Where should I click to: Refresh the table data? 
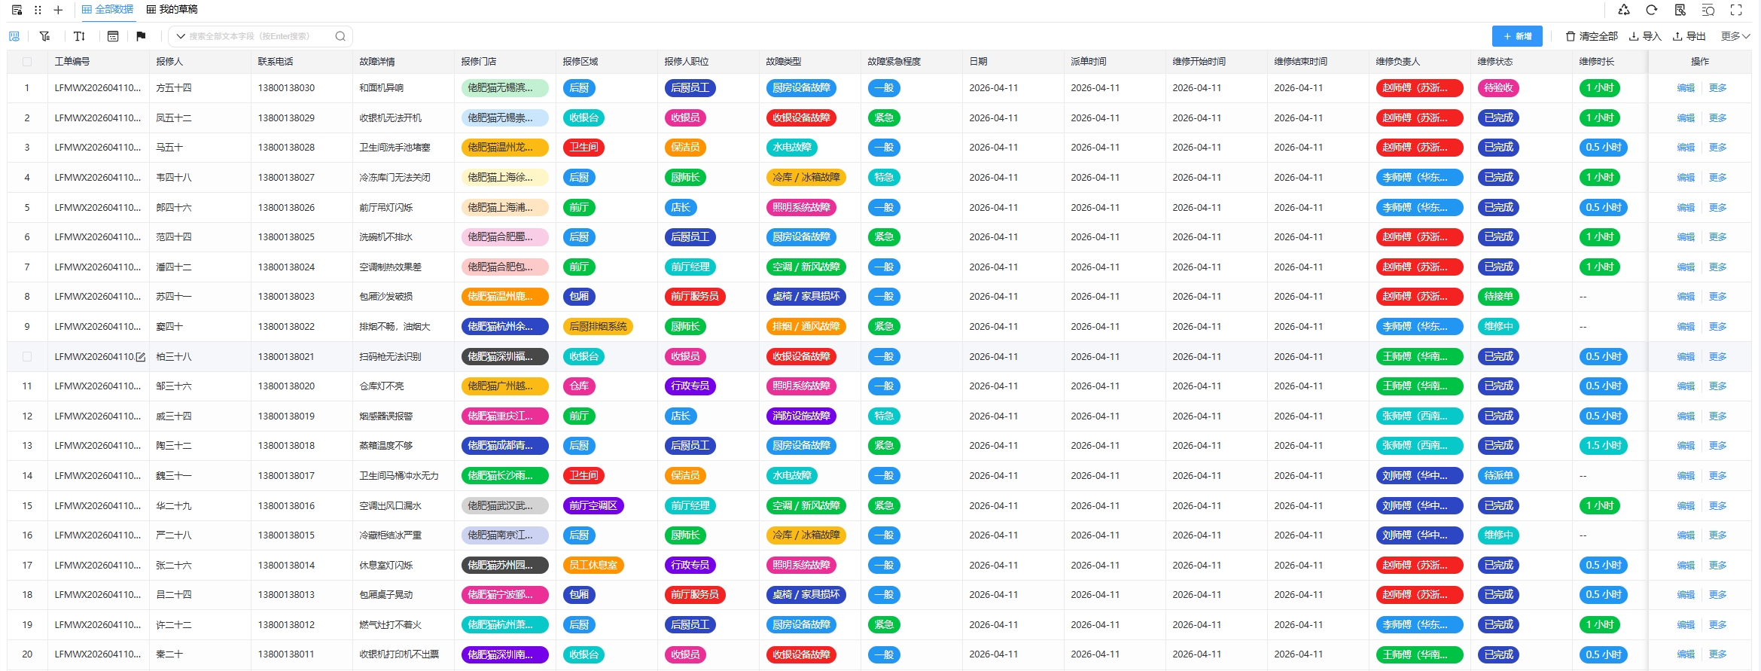click(x=1652, y=10)
